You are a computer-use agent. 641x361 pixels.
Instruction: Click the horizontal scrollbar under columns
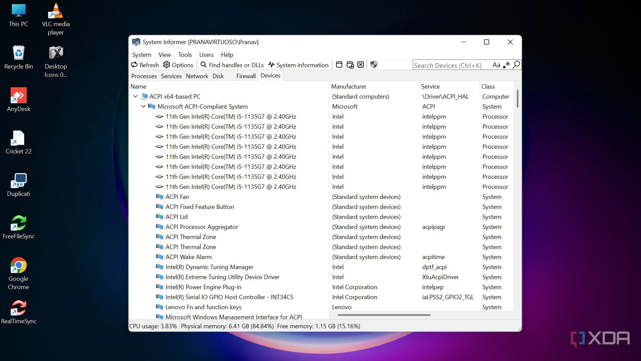tap(384, 315)
